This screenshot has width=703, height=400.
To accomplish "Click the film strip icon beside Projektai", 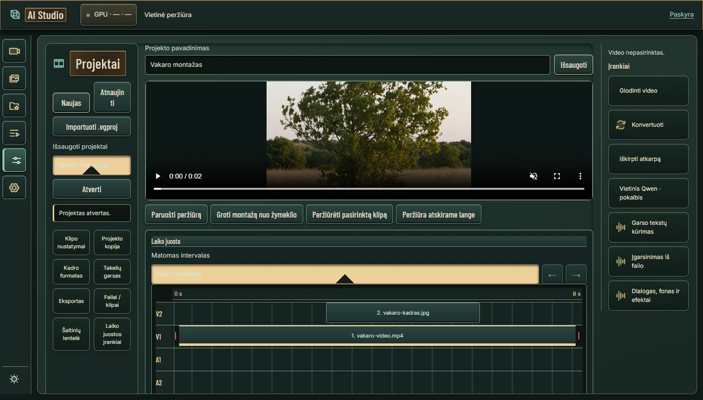I will tap(59, 63).
